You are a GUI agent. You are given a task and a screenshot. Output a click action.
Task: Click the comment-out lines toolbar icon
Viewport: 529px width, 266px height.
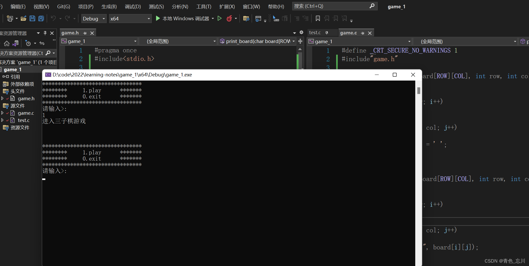point(297,18)
